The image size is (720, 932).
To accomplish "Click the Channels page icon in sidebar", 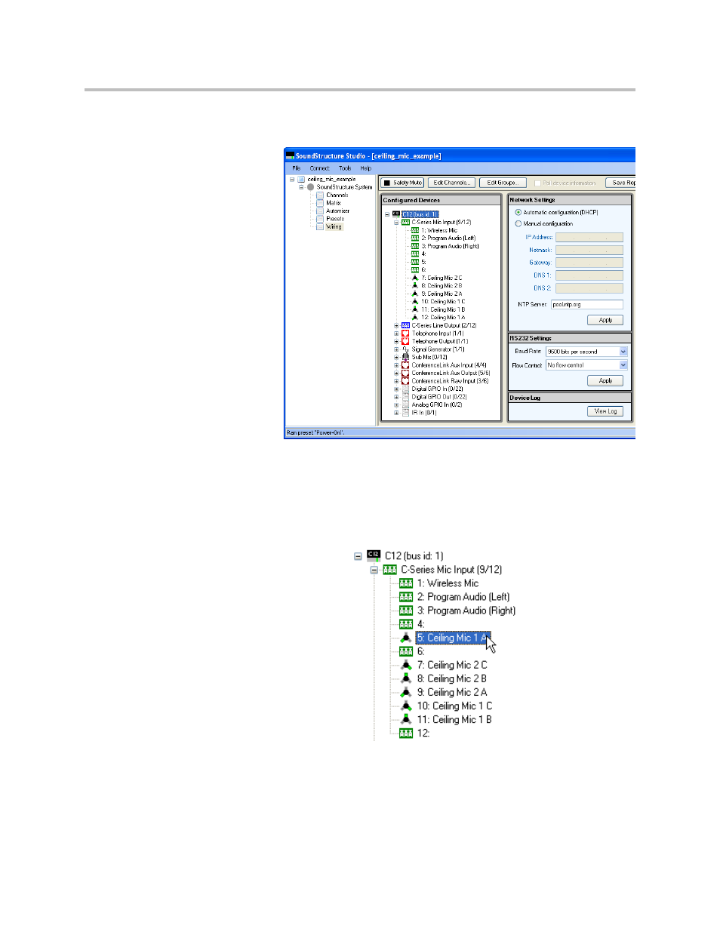I will pos(320,195).
